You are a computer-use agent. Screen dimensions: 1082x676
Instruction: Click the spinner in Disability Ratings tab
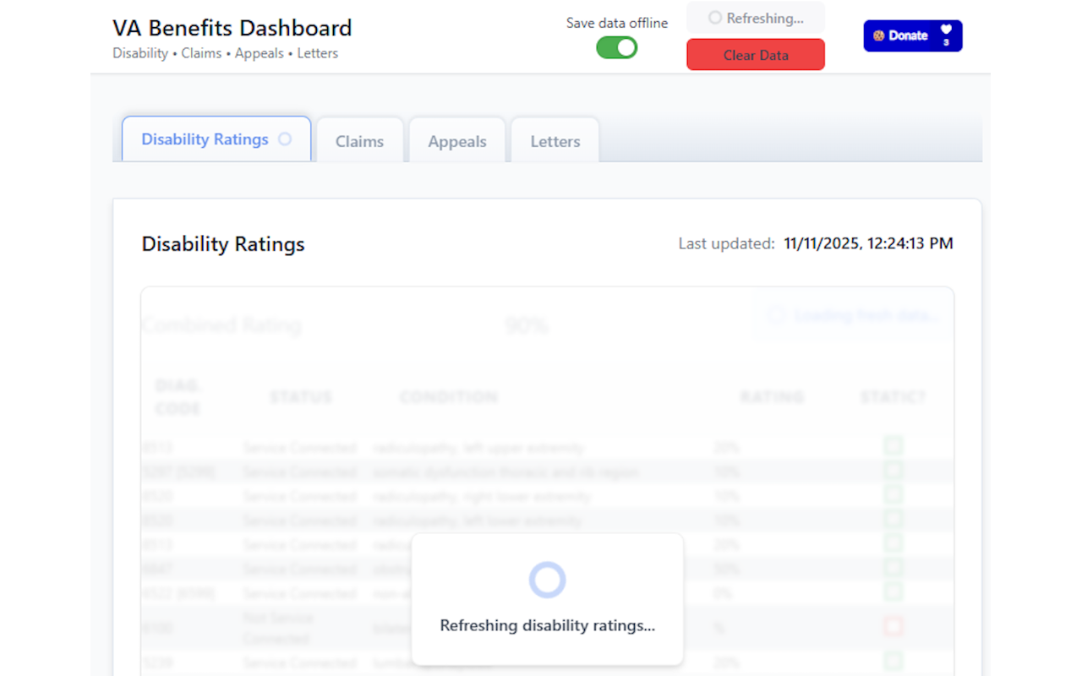pos(285,139)
